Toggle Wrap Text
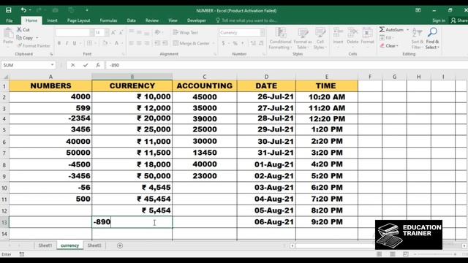Screen dimensions: 468x263 [185, 32]
